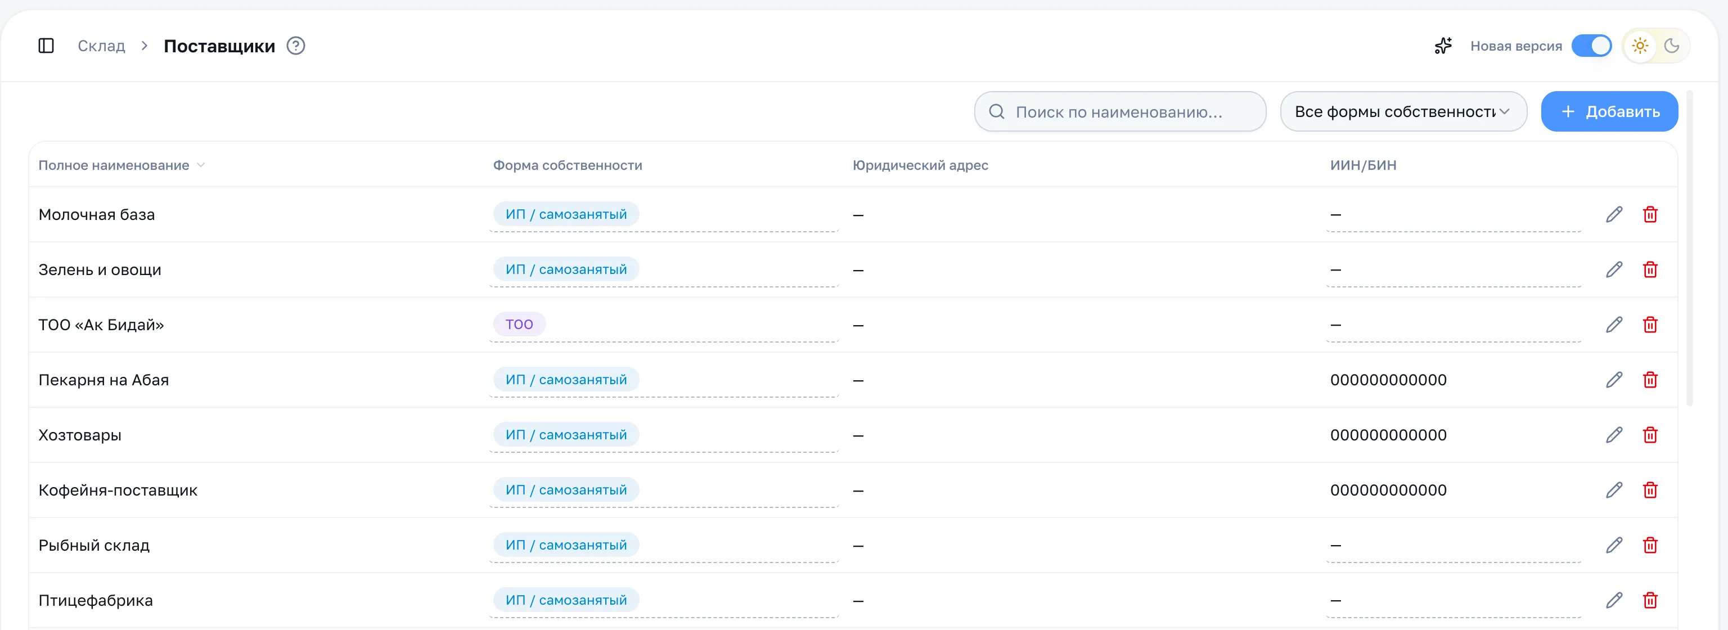Screen dimensions: 1728x630
Task: Edit supplier Кофейня-поставщик
Action: coord(1614,490)
